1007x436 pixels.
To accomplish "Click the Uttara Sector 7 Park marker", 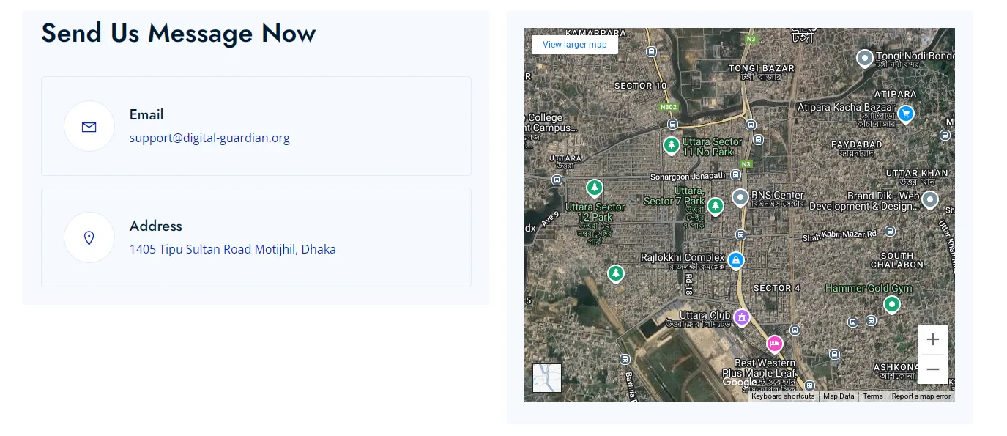I will 716,207.
